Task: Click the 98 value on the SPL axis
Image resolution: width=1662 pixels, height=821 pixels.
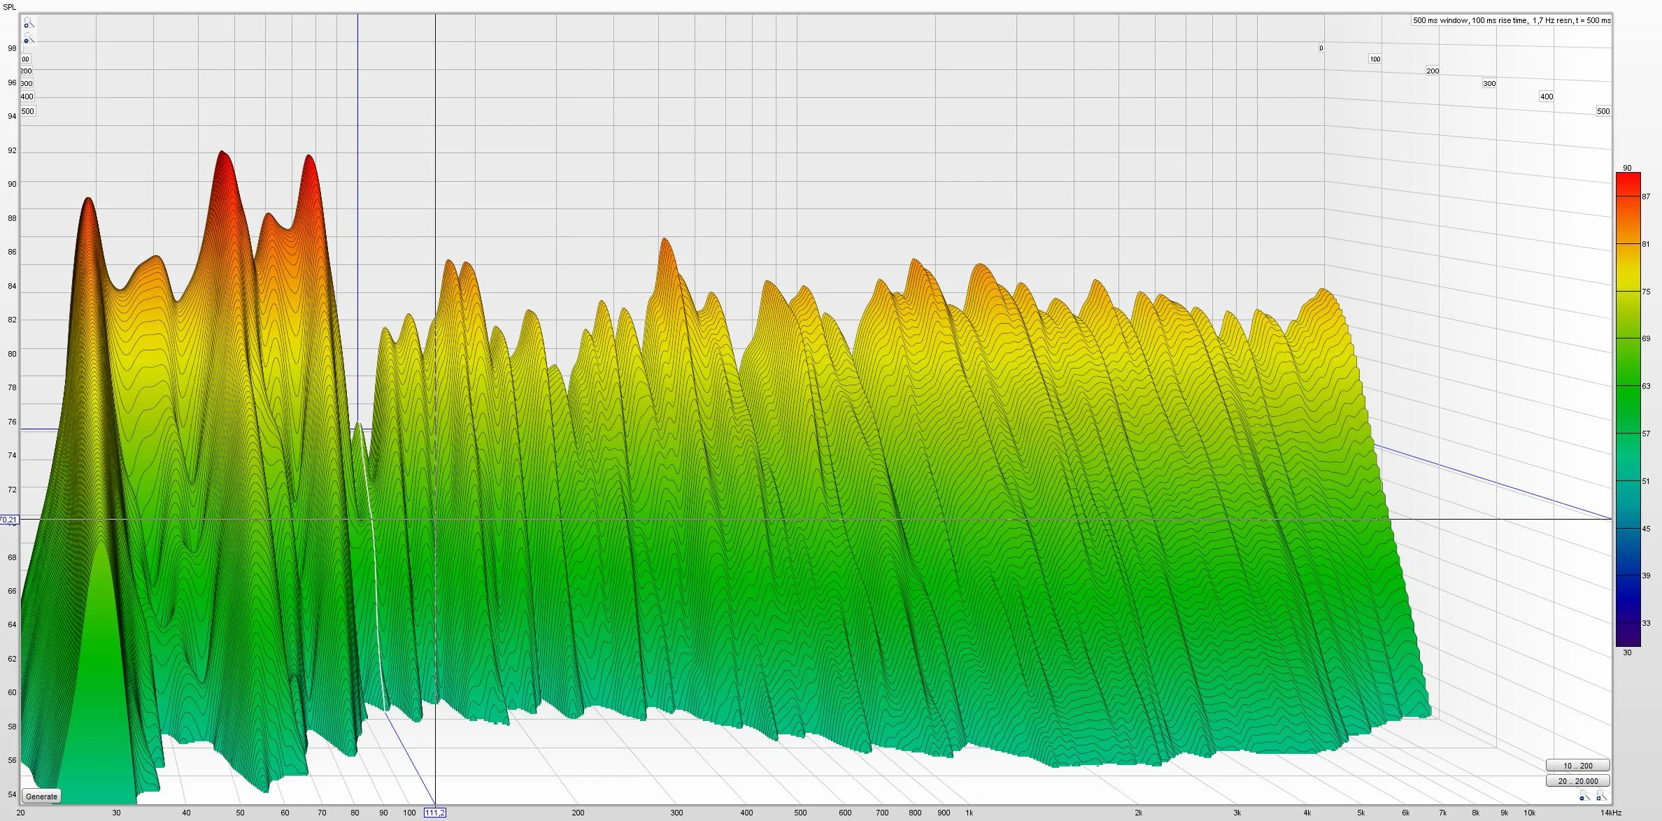Action: (12, 48)
